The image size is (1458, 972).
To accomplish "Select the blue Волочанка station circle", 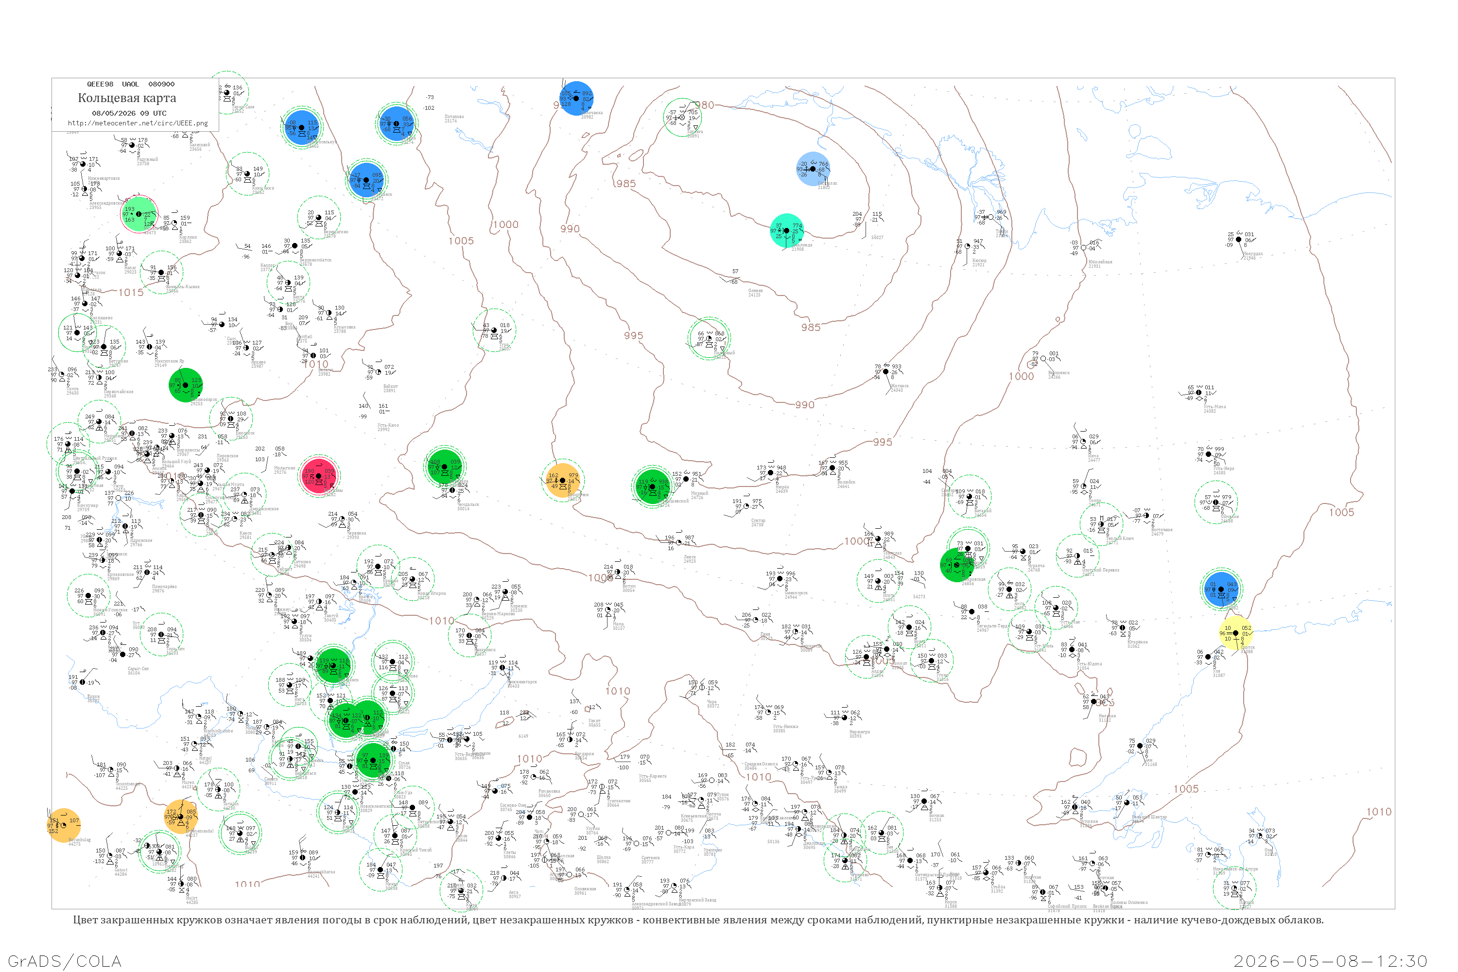I will (576, 98).
